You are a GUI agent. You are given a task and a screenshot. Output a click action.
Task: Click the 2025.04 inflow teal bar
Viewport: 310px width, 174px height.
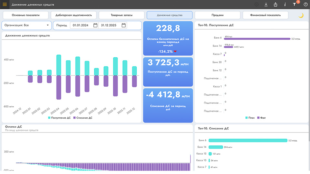tap(59, 65)
